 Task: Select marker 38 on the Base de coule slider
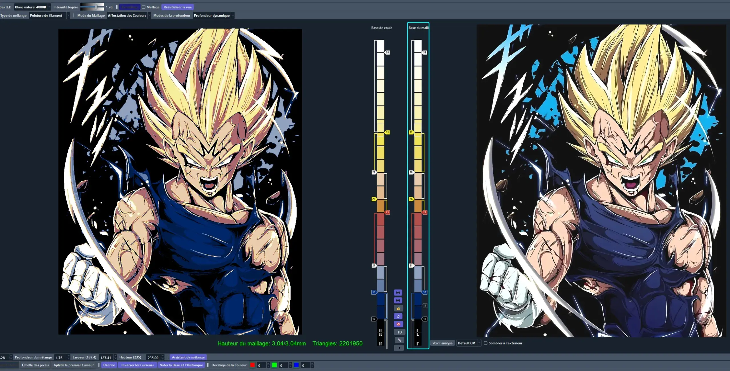tap(387, 52)
